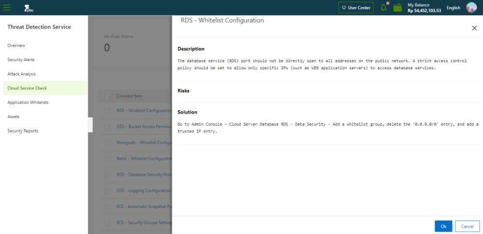This screenshot has height=234, width=483.
Task: Check the OSS - Bucket Access Permission checkbox
Action: [x=107, y=127]
